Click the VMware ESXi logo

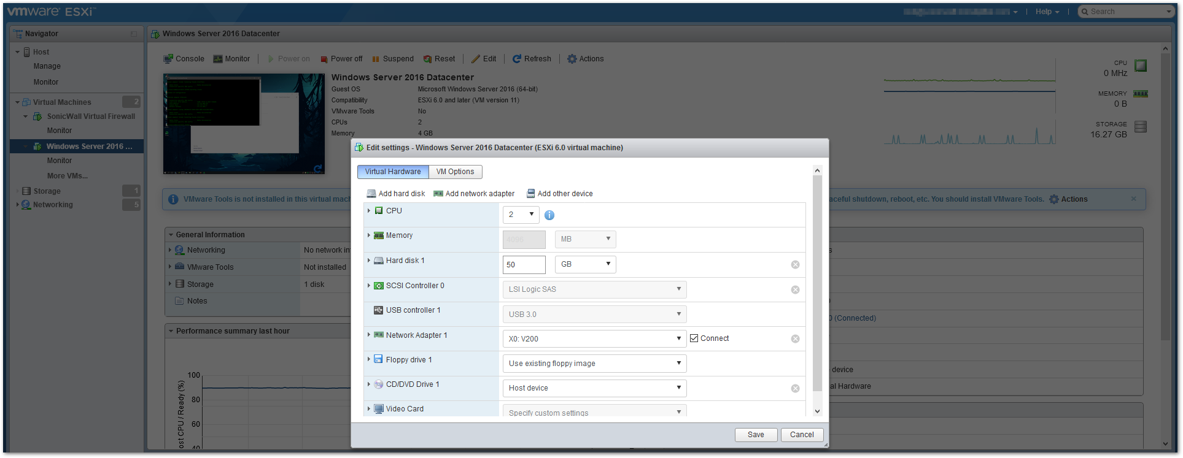(51, 12)
